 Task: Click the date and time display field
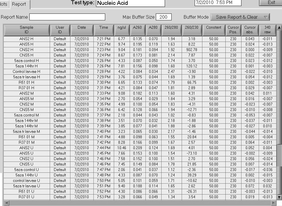[x=218, y=3]
